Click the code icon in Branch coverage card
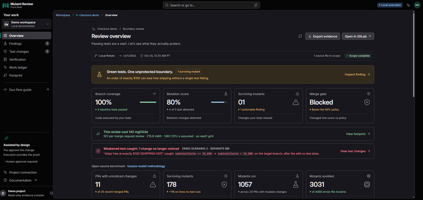 point(154,94)
